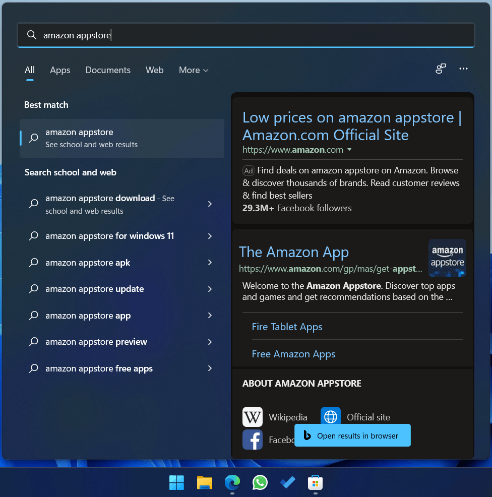
Task: Open the Wikipedia icon under About Amazon Appstore
Action: tap(253, 417)
